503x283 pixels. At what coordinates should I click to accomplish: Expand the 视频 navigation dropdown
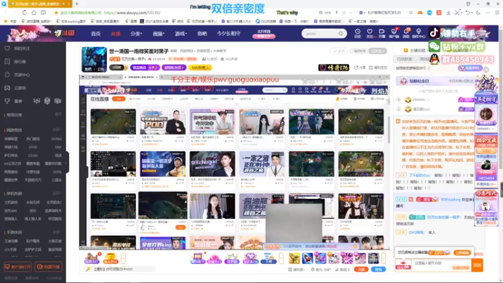(x=158, y=33)
